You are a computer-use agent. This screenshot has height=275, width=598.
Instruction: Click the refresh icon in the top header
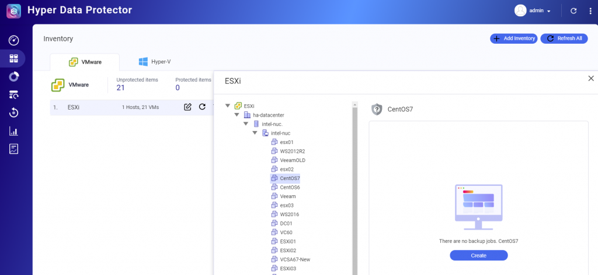[573, 10]
